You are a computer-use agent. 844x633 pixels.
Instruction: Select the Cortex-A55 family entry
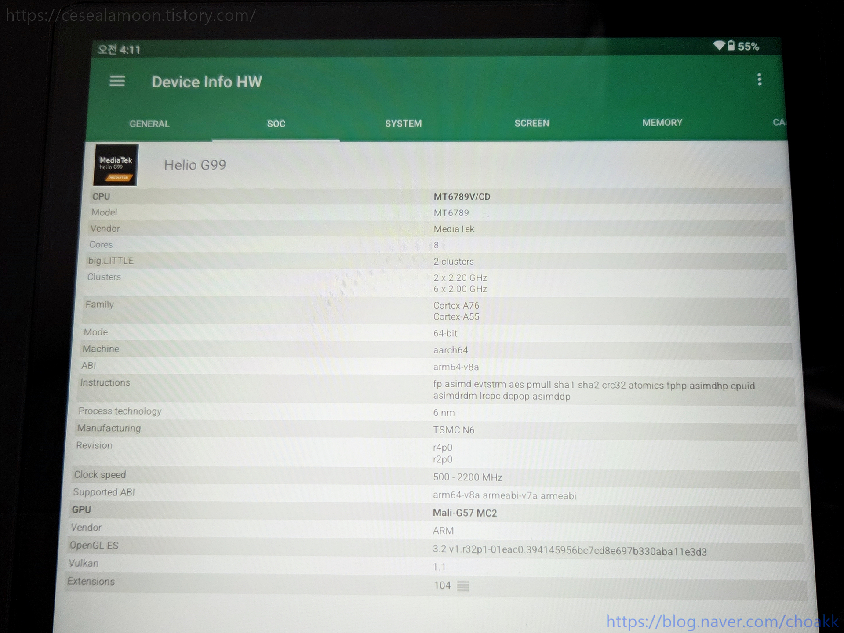(x=456, y=317)
